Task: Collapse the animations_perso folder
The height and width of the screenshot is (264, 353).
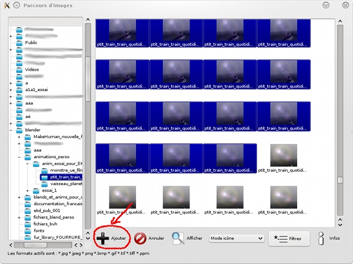Action: (19, 157)
